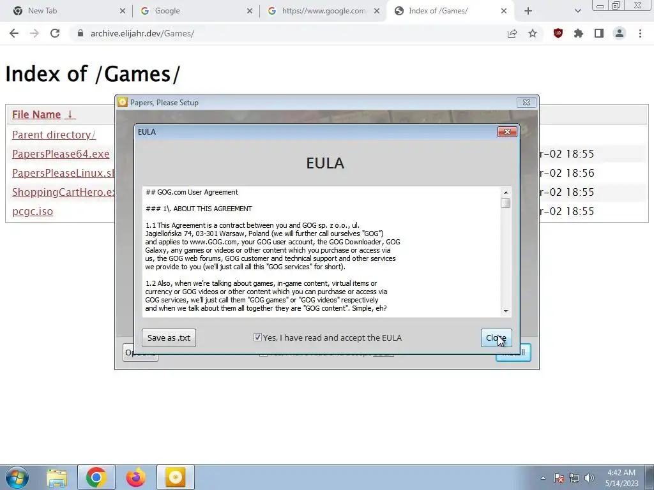The image size is (654, 490).
Task: Expand the tab search chevron
Action: (x=577, y=11)
